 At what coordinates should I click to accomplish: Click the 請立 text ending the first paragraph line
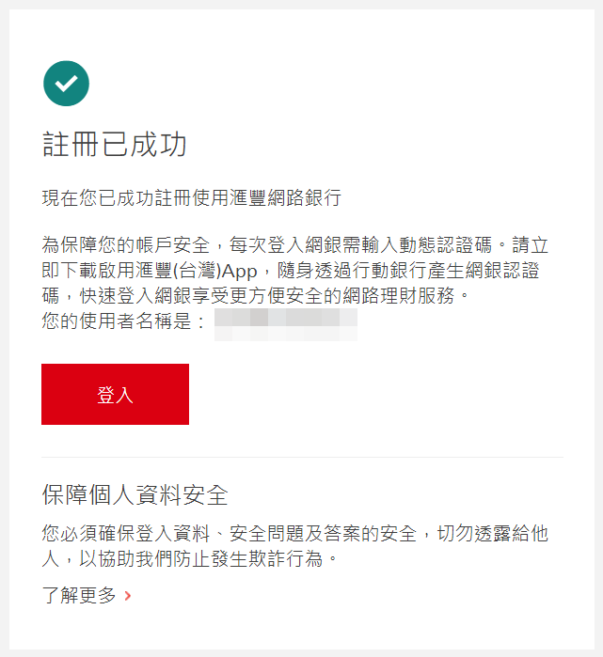click(530, 245)
